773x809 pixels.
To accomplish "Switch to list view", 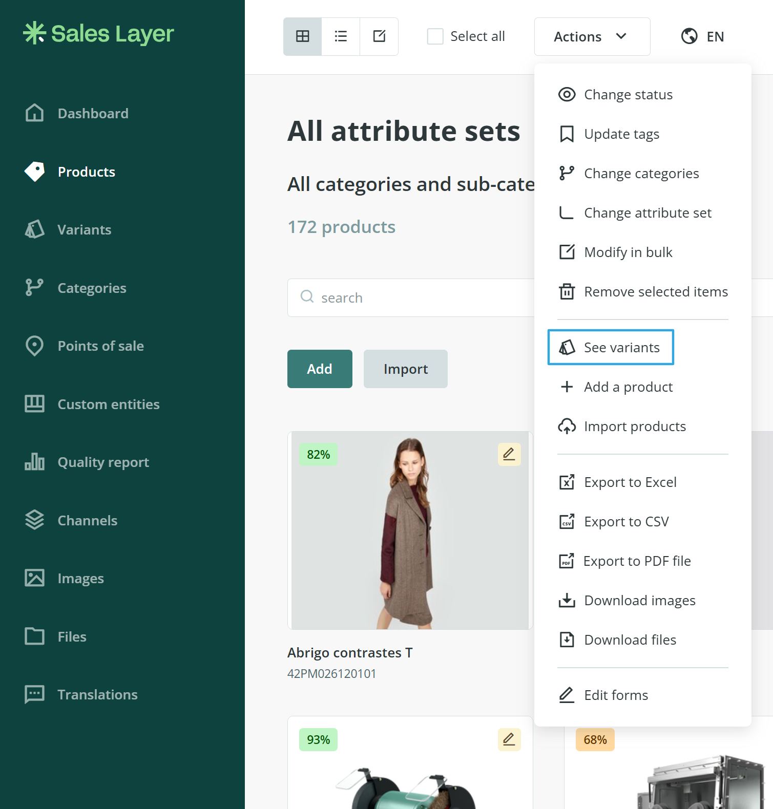I will point(341,36).
